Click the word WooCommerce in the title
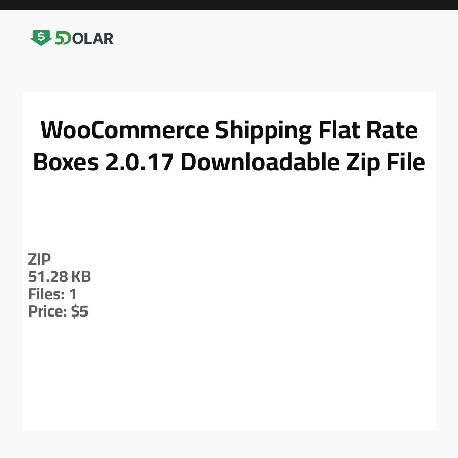Viewport: 458px width, 458px height. coord(124,131)
